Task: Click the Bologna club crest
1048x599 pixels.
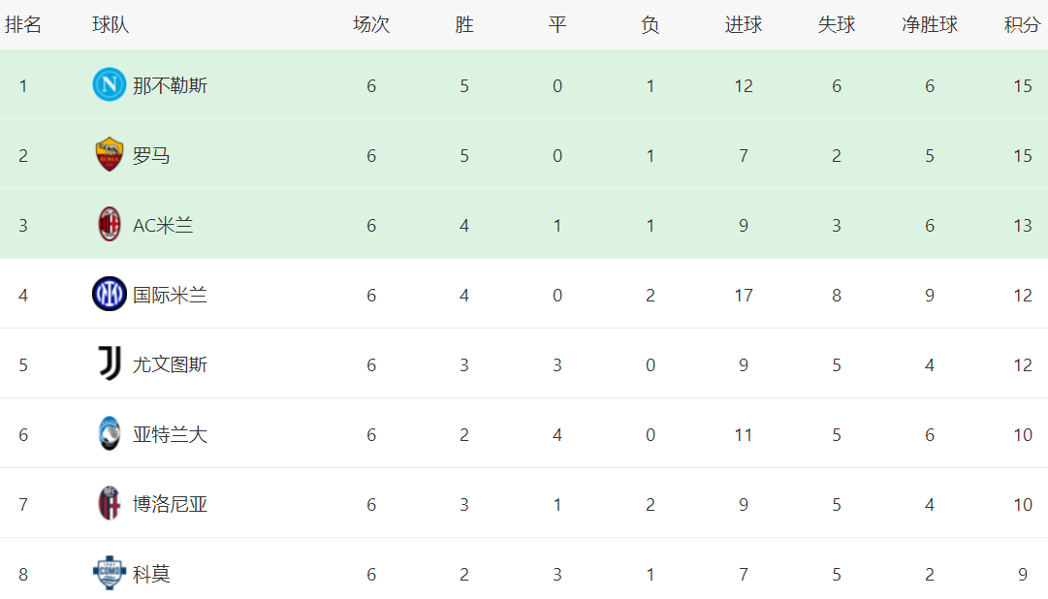Action: 109,504
